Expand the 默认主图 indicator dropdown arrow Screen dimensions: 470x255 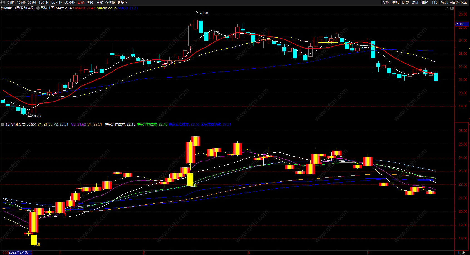(38, 8)
